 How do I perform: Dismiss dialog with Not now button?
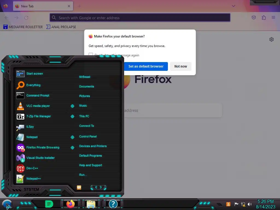click(180, 66)
